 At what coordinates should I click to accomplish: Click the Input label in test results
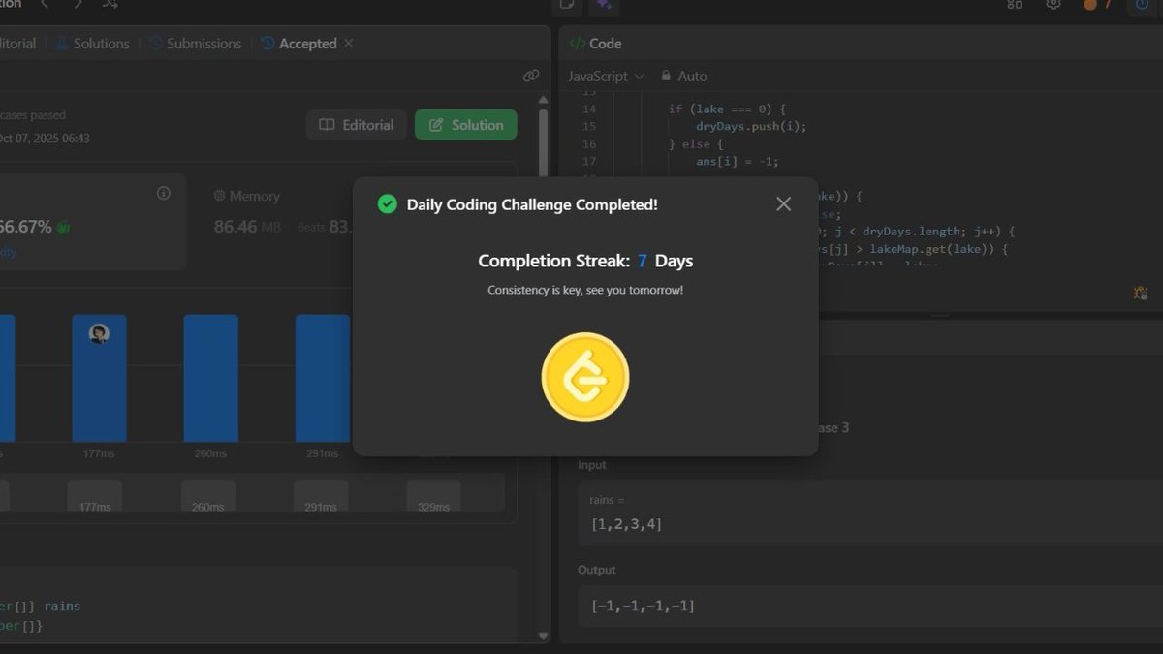tap(592, 465)
